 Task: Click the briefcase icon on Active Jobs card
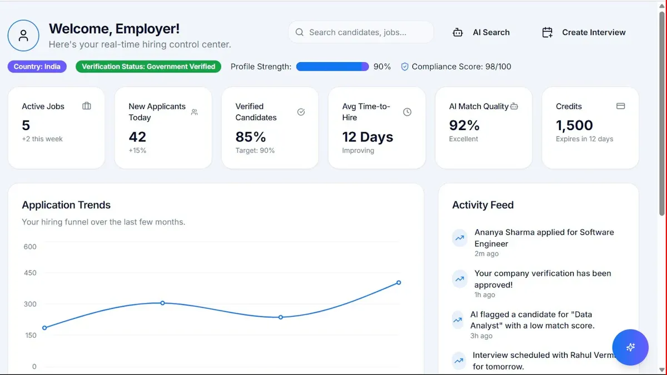[x=86, y=106]
